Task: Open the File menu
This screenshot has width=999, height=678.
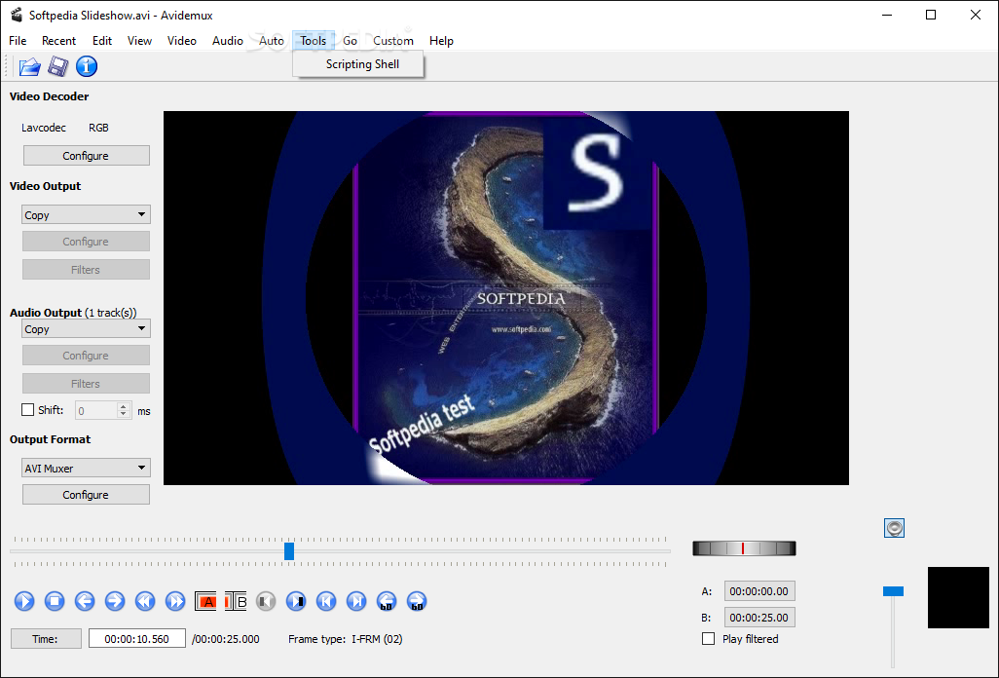Action: tap(18, 41)
